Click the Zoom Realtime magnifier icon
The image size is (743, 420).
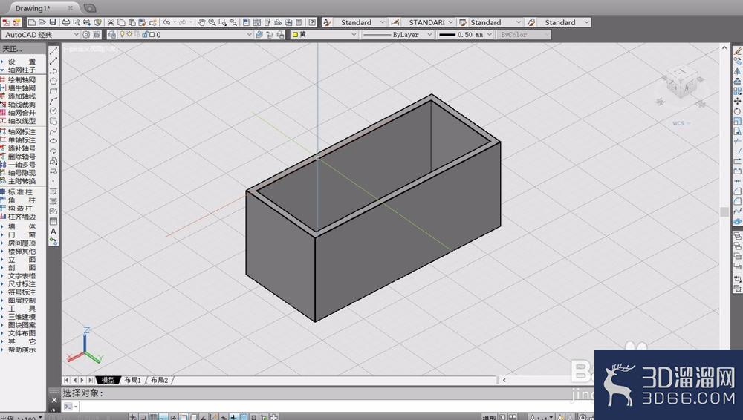(x=212, y=22)
